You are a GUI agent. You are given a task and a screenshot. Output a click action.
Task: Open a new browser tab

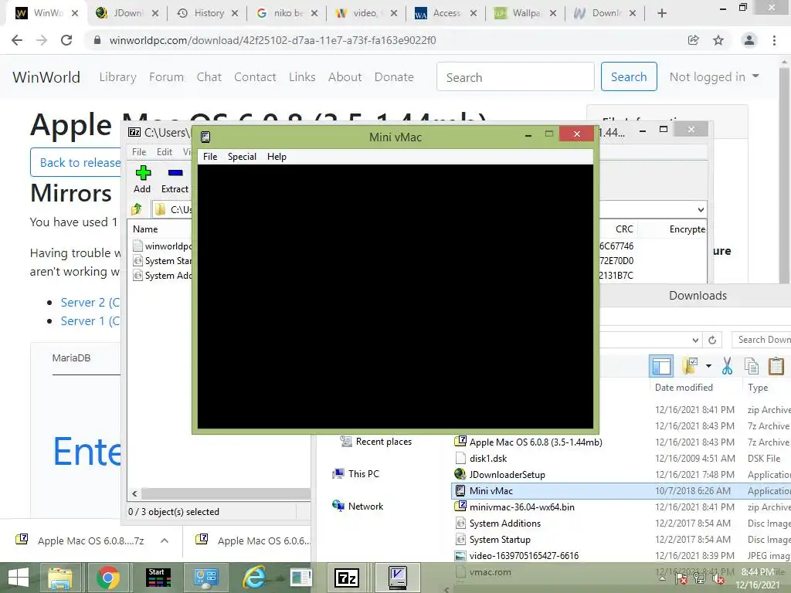pos(662,14)
